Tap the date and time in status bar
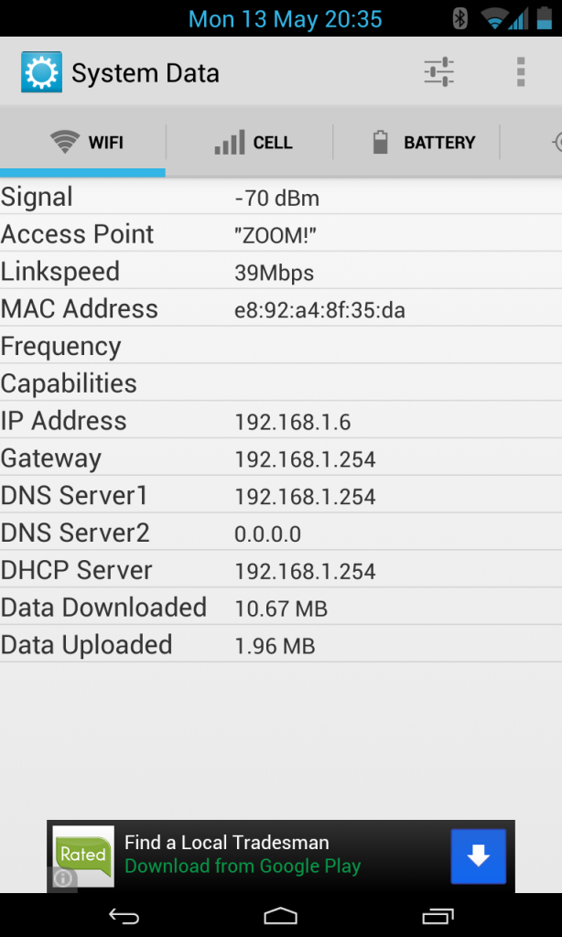 (286, 18)
